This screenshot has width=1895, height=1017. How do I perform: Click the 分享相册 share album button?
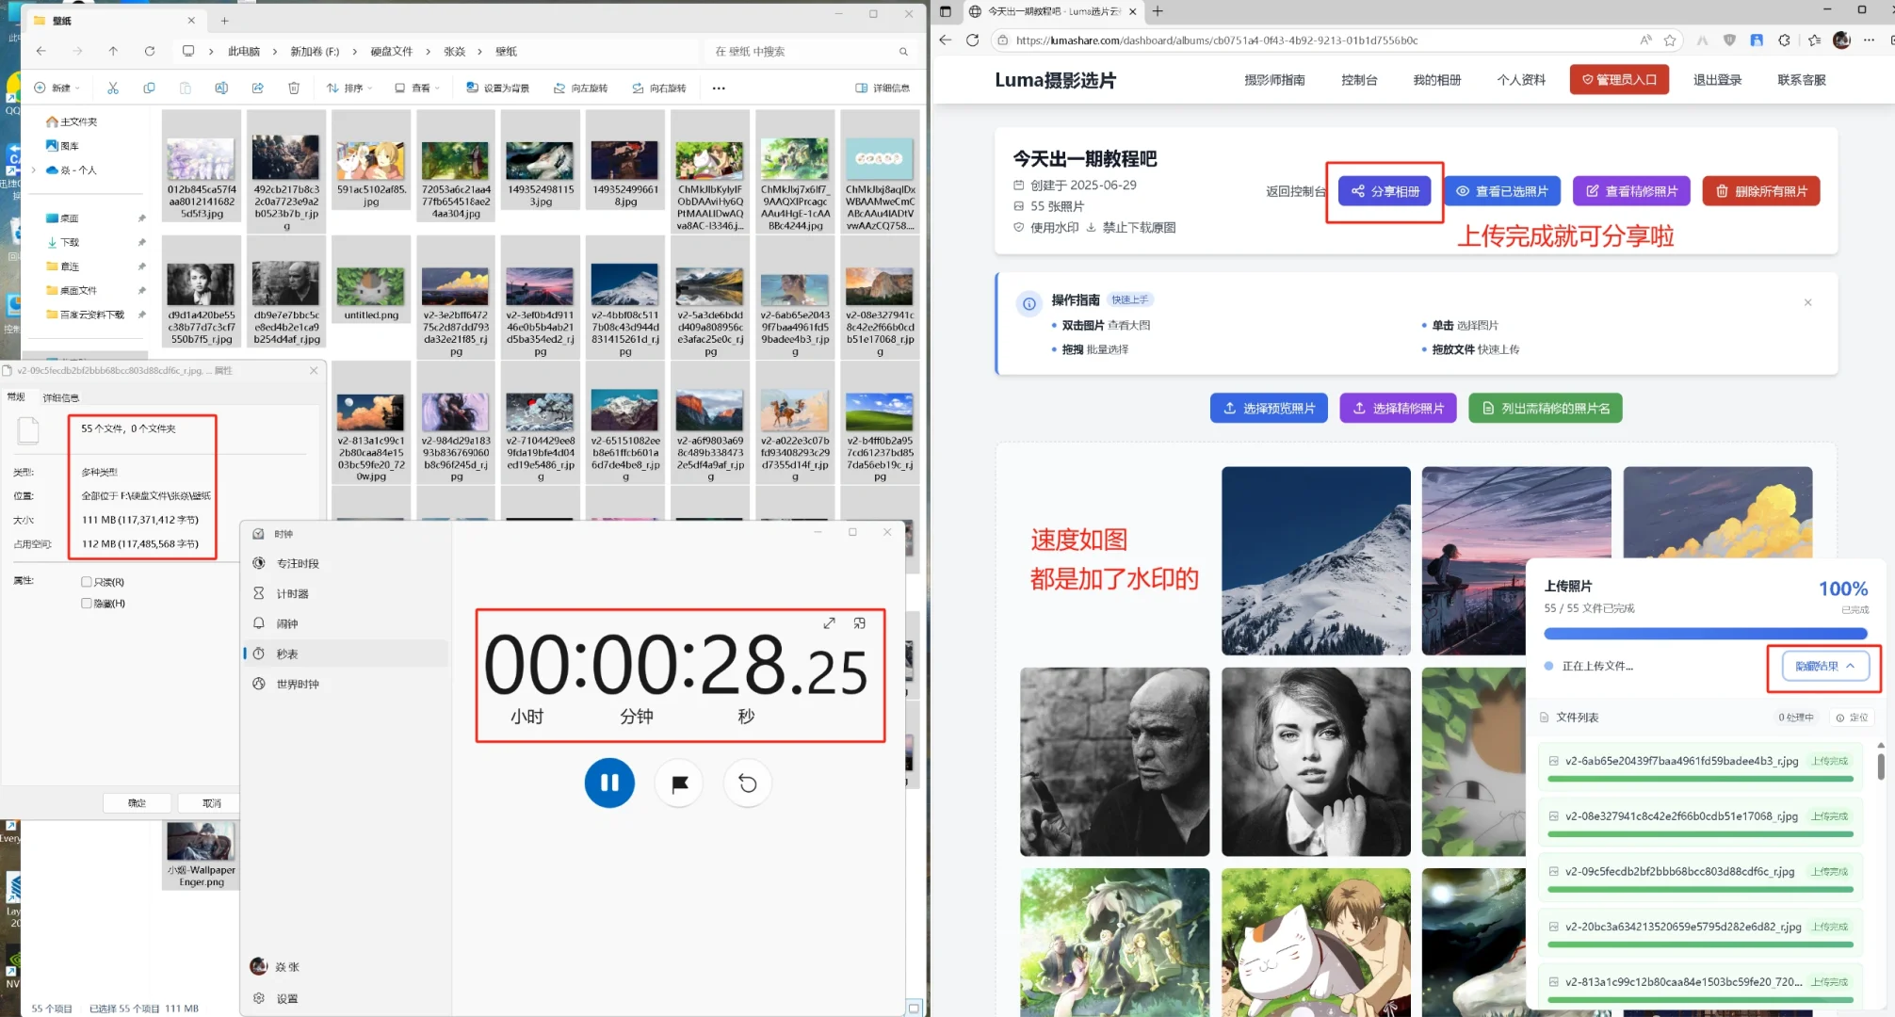point(1385,191)
